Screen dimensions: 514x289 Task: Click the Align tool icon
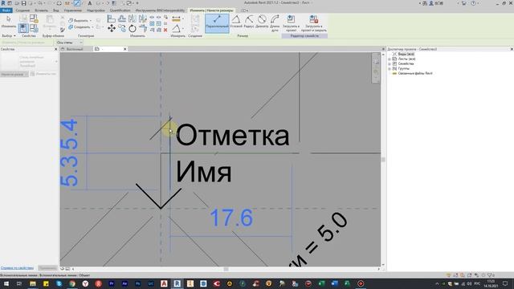coord(112,18)
